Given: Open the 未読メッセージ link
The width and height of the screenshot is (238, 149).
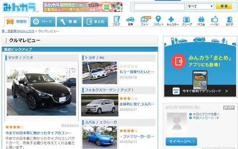Looking at the screenshot, I should [x=206, y=118].
